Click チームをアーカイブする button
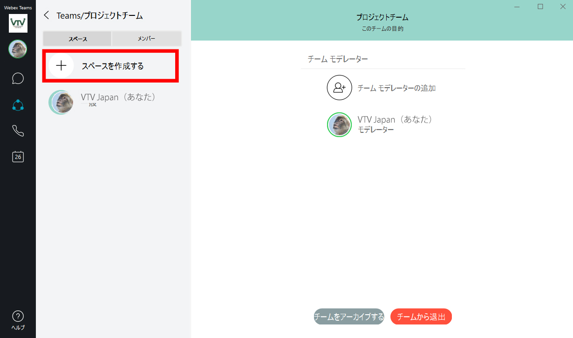The image size is (573, 338). (349, 317)
